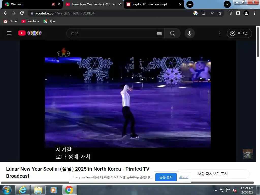Image resolution: width=260 pixels, height=195 pixels.
Task: Show hidden system tray icons
Action: 216,190
